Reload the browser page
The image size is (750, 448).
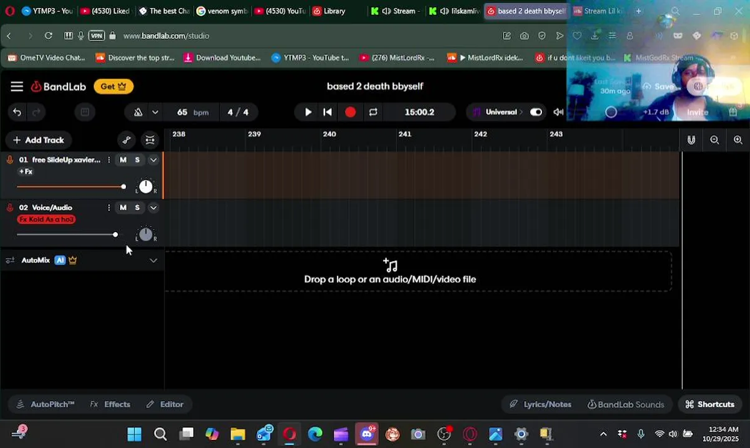pos(48,35)
